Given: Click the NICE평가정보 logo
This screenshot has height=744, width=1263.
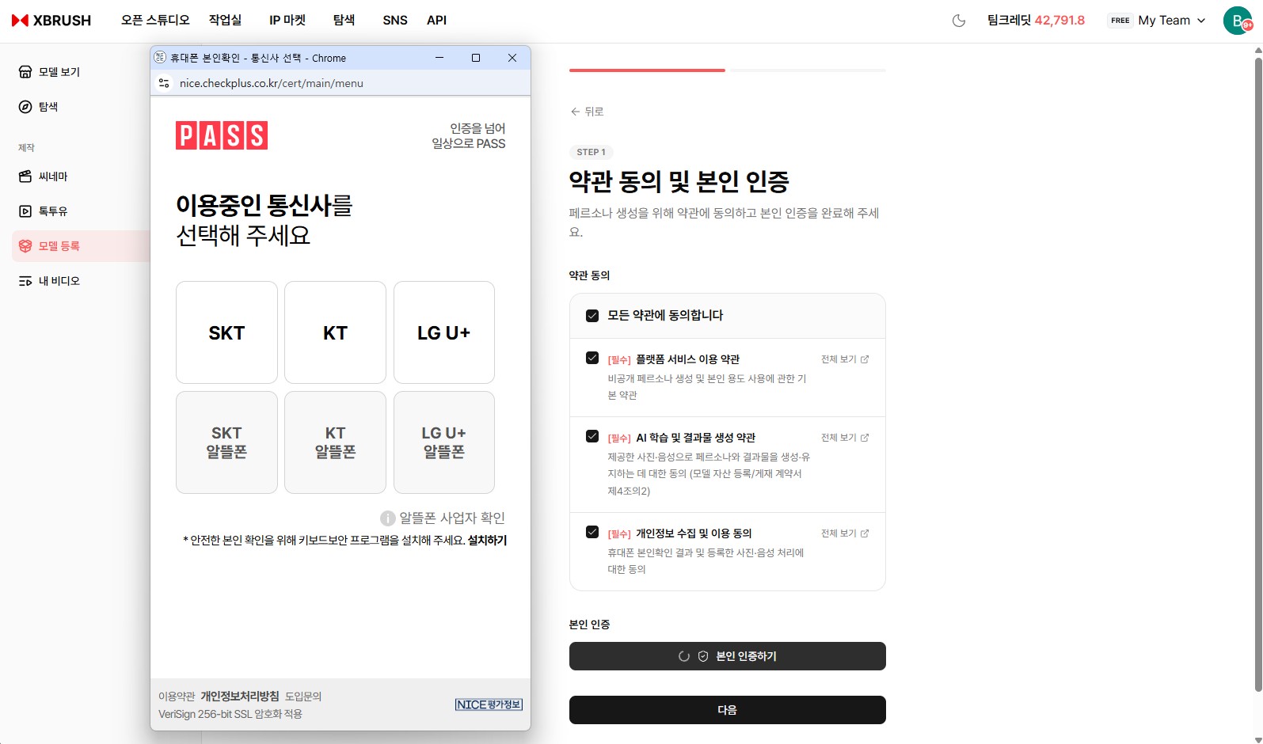Looking at the screenshot, I should (489, 704).
